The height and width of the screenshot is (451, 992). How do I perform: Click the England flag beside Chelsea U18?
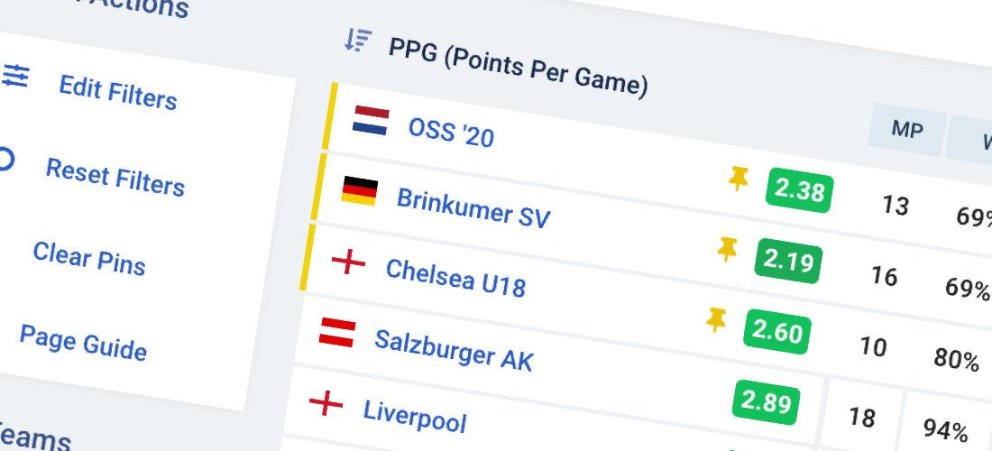[x=349, y=262]
